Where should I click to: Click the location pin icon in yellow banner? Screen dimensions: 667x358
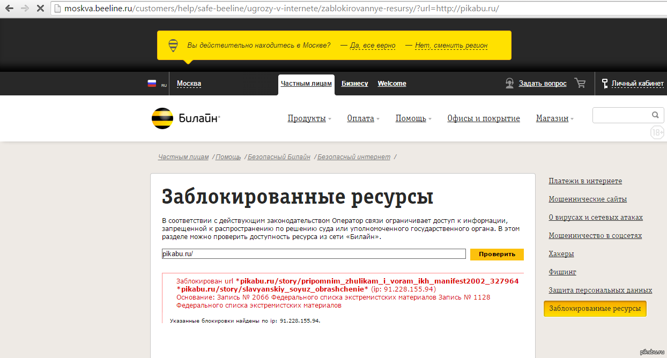[173, 46]
